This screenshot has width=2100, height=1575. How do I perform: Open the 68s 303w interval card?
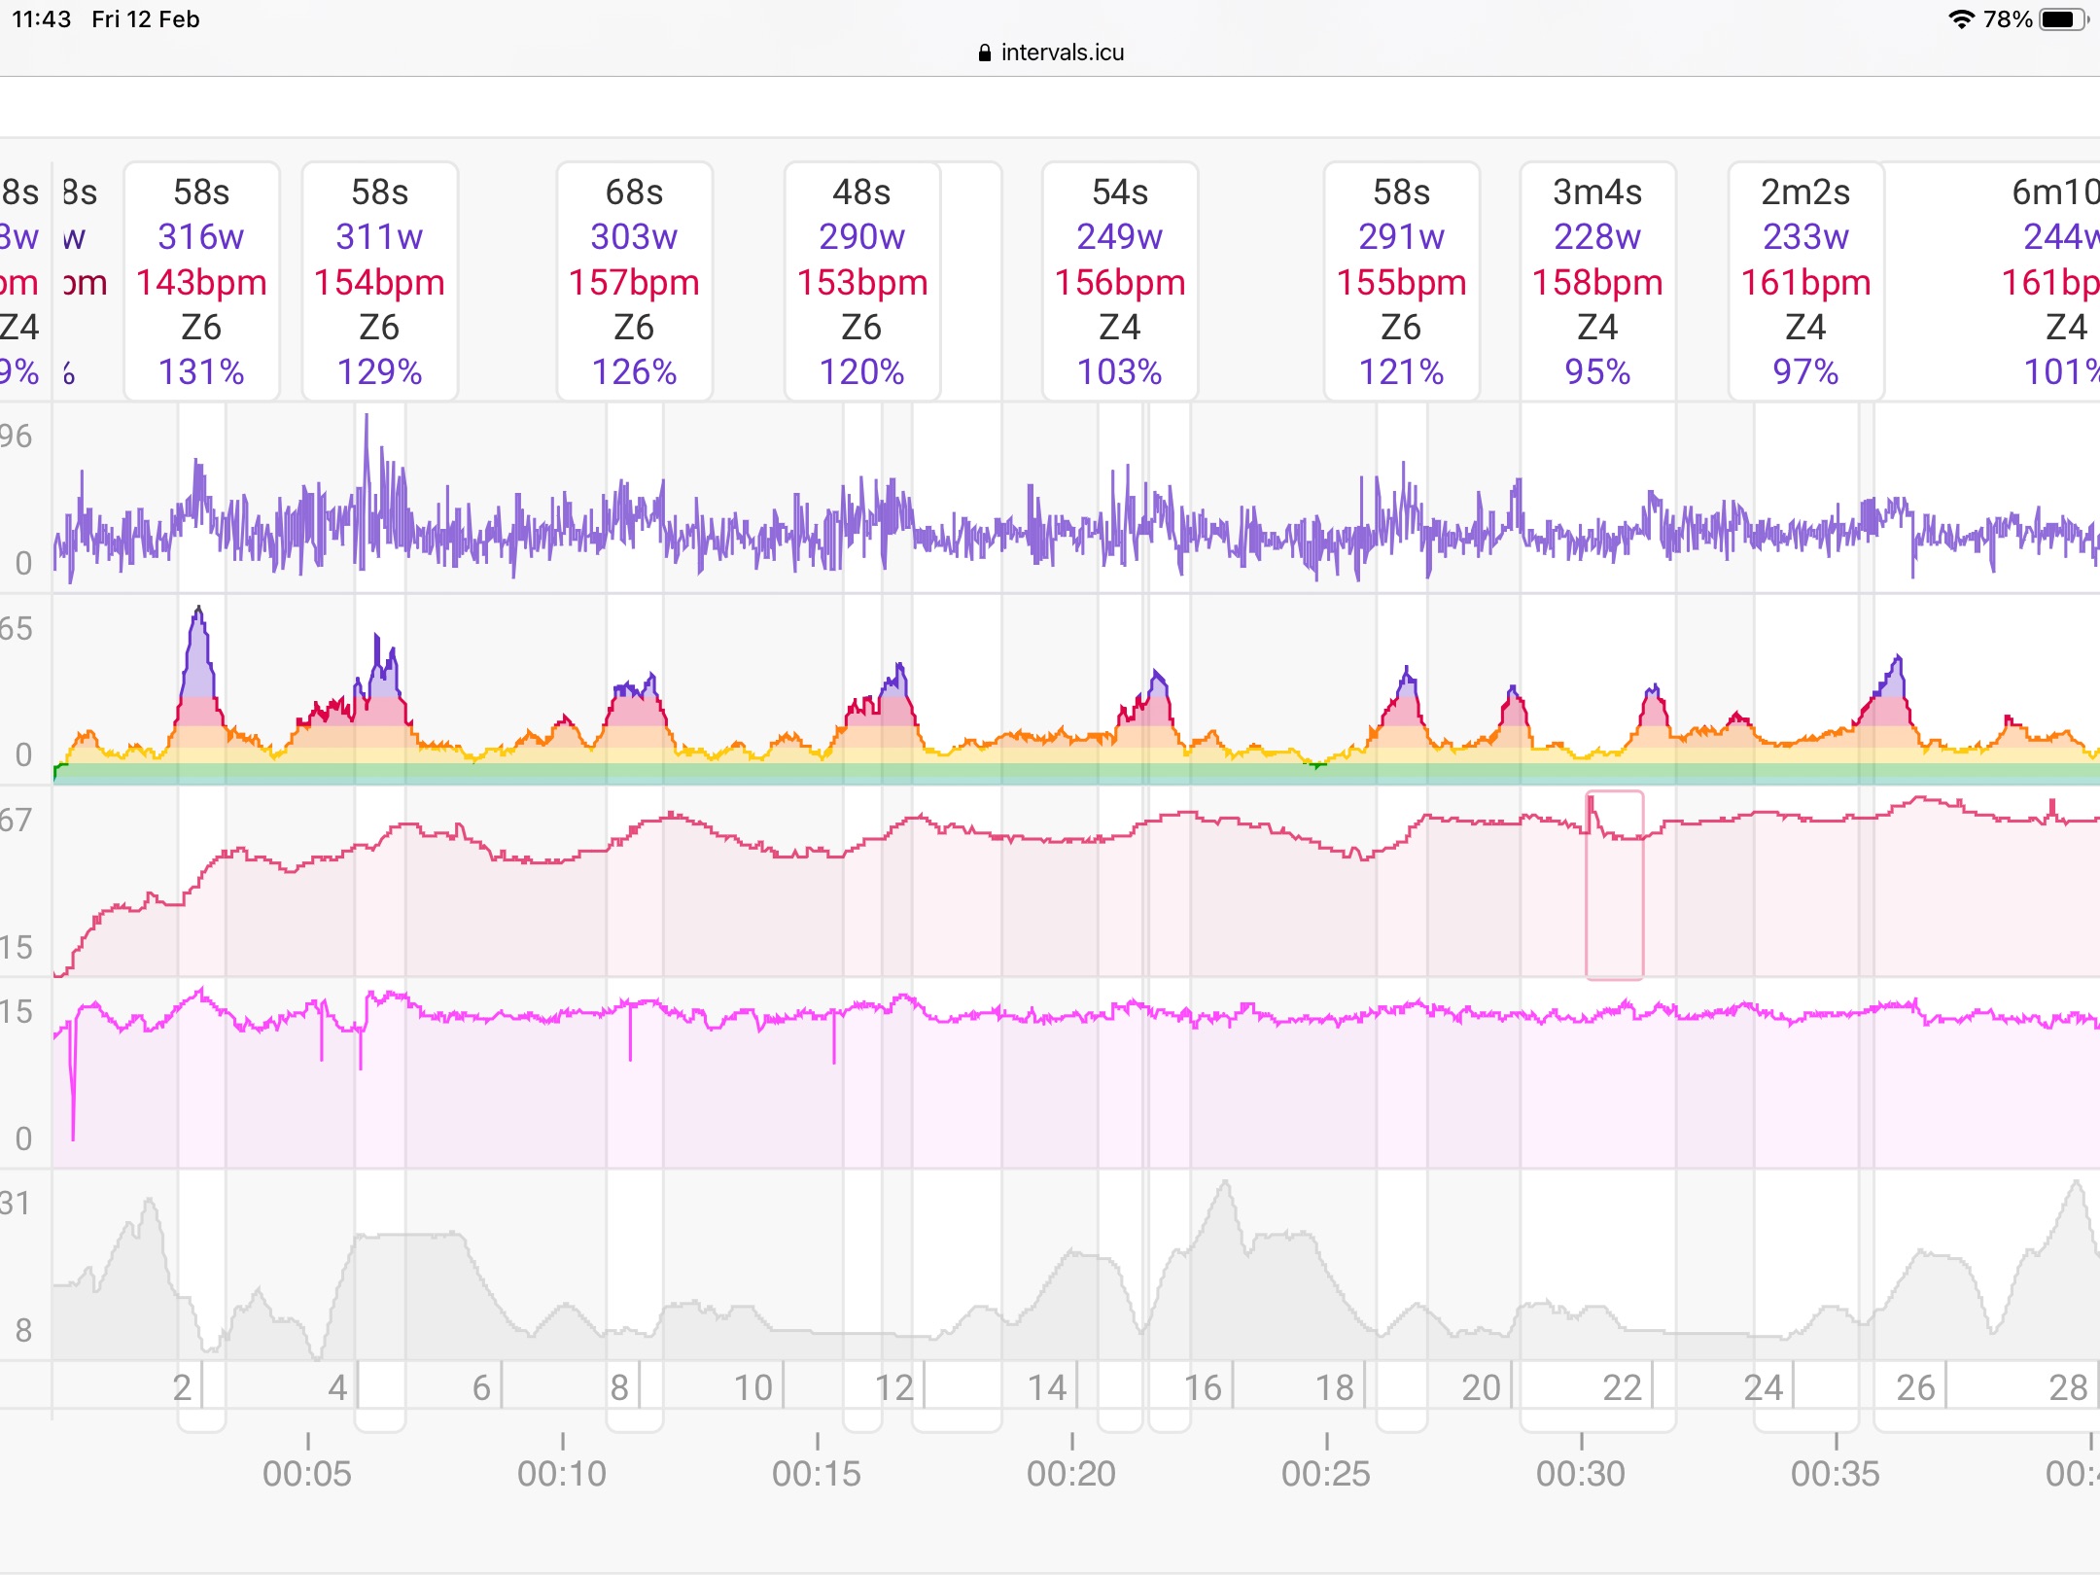(x=634, y=281)
